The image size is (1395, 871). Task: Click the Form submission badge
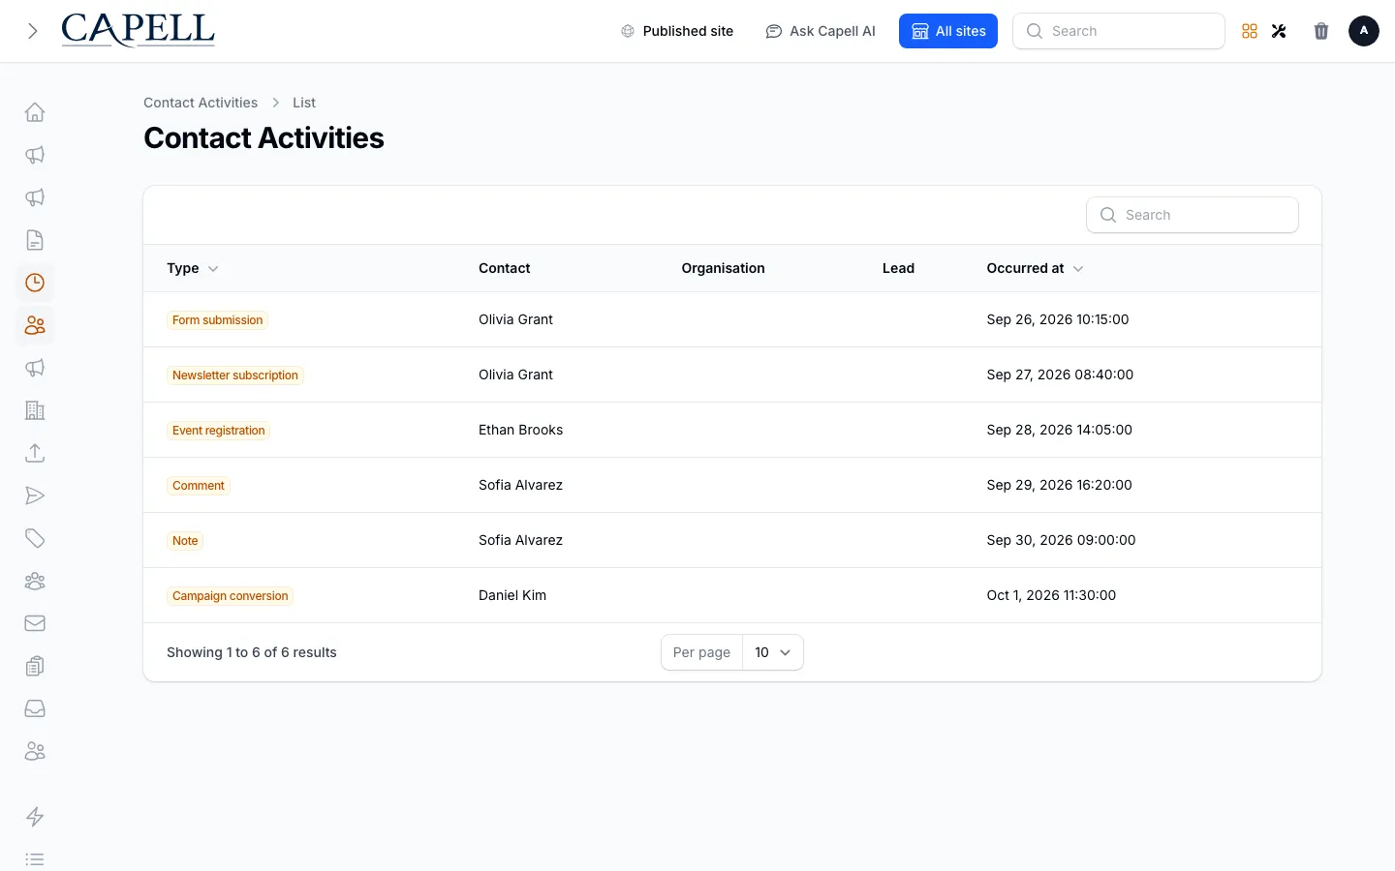point(217,320)
